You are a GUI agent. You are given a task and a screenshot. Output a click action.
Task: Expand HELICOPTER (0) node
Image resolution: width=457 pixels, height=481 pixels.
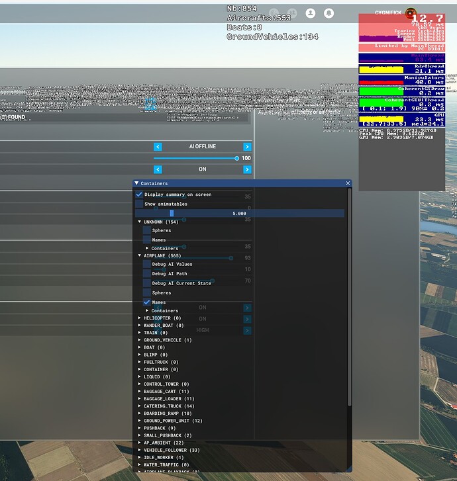coord(140,318)
